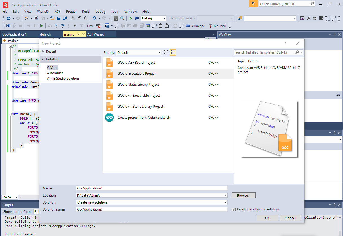
Task: Click the ATmega8 device icon button
Action: pos(196,26)
